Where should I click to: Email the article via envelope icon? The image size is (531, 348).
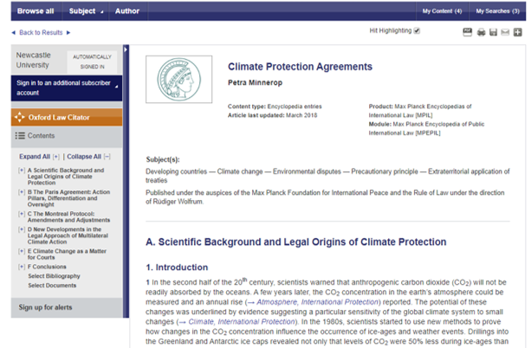tap(505, 33)
